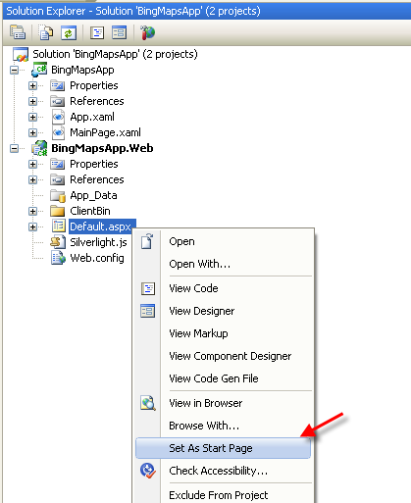
Task: Click Show All Files toolbar icon
Action: coord(46,32)
